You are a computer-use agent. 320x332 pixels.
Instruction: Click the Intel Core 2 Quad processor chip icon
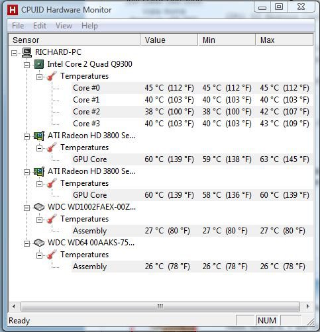[x=39, y=64]
